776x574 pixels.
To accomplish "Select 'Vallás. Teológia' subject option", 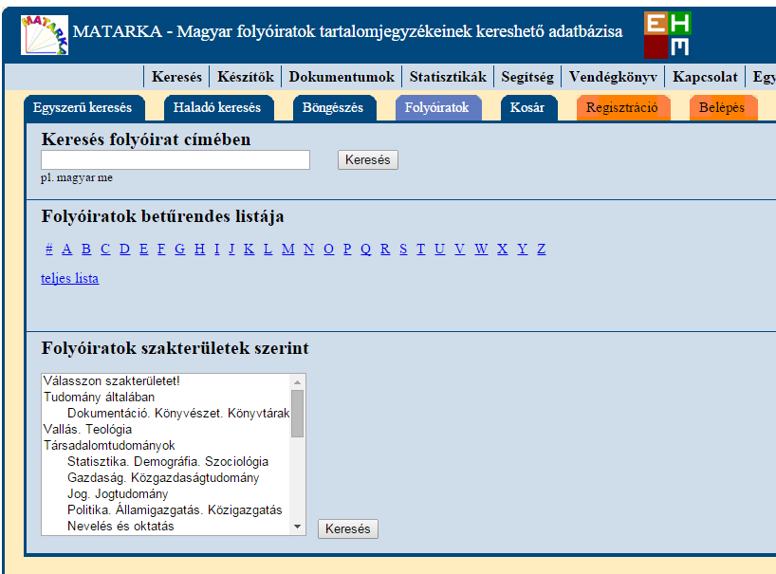I will pos(166,429).
